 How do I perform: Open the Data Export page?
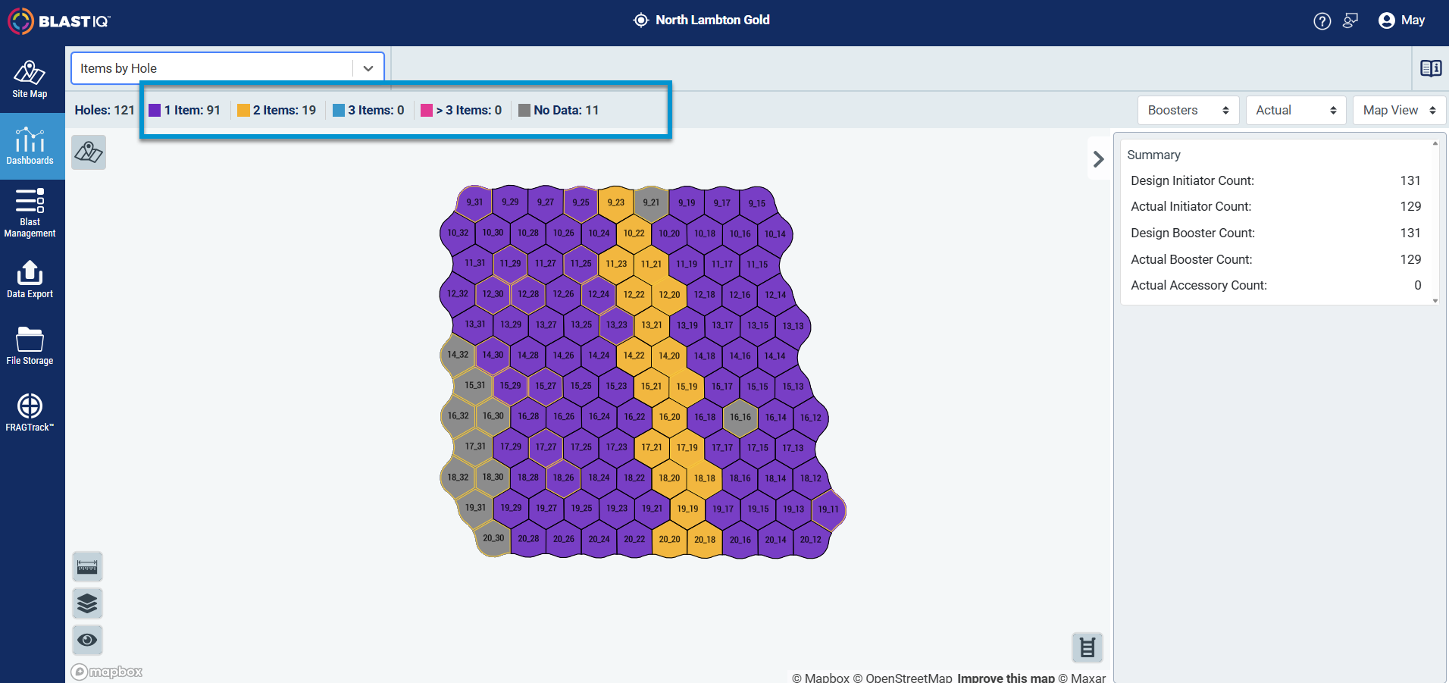pos(30,280)
